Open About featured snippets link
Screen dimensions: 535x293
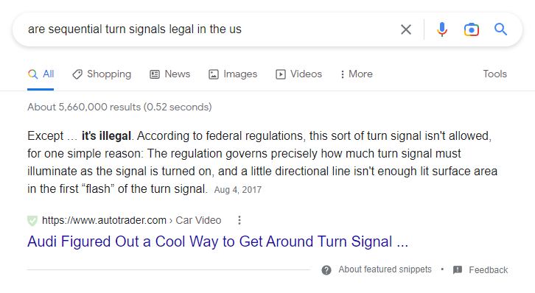385,269
